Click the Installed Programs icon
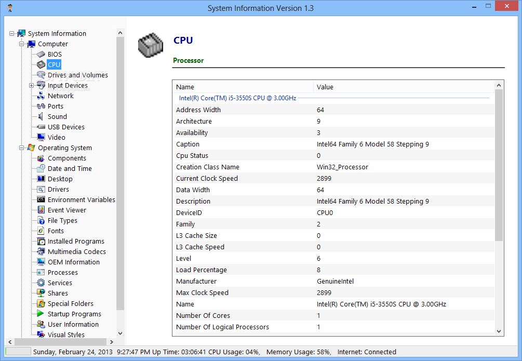The image size is (522, 361). (x=41, y=241)
